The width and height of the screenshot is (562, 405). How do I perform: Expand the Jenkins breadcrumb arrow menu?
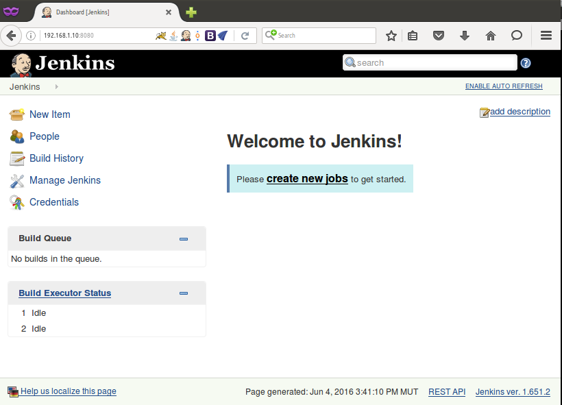(56, 87)
